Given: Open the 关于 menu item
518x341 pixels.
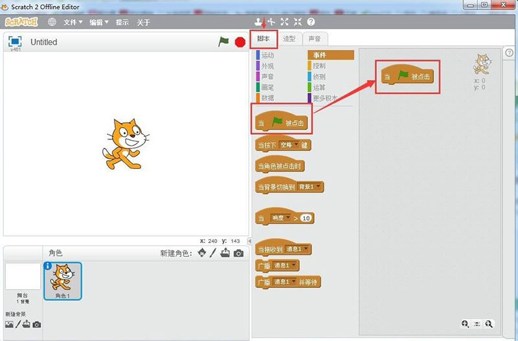Looking at the screenshot, I should (x=143, y=22).
